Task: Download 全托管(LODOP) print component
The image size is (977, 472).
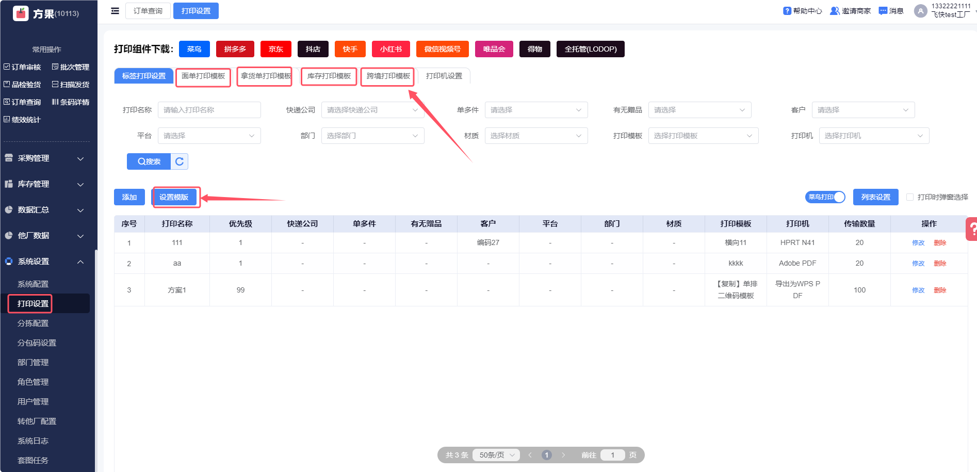Action: click(x=591, y=49)
